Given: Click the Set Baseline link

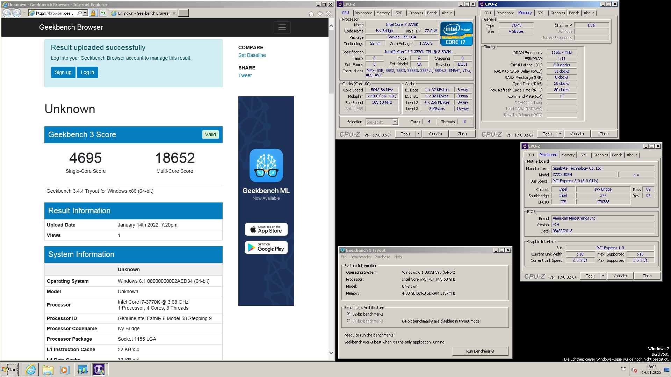Looking at the screenshot, I should click(252, 55).
